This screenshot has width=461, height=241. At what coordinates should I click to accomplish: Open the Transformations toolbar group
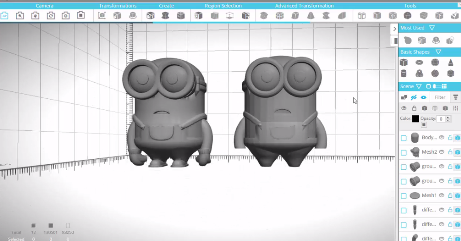coord(118,6)
